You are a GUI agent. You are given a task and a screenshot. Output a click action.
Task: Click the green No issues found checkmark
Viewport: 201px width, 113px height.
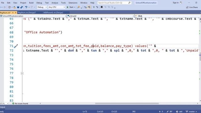click(x=13, y=103)
